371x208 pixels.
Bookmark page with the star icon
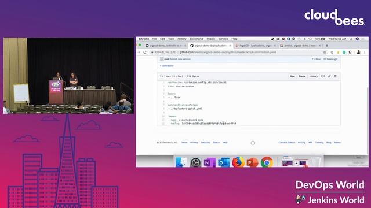tap(325, 53)
